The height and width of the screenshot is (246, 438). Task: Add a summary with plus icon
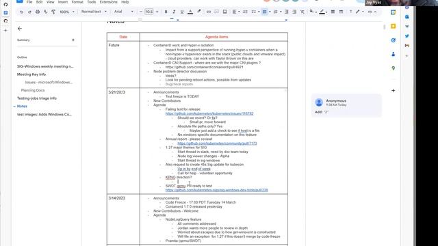73,40
